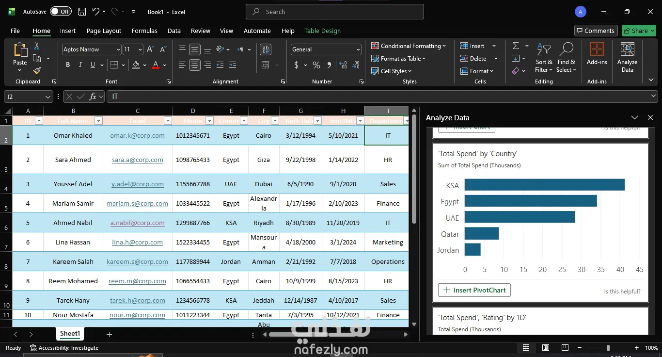This screenshot has width=662, height=357.
Task: Switch to the Table Design tab
Action: click(322, 31)
